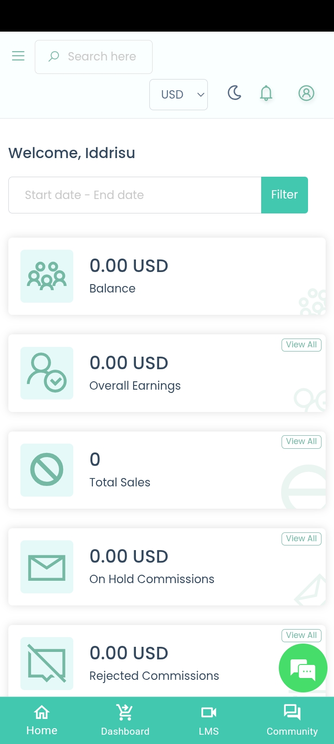Click the Total Sales prohibited icon
The width and height of the screenshot is (334, 744).
47,470
